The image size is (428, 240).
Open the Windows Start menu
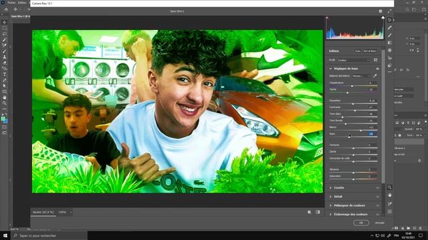click(5, 235)
